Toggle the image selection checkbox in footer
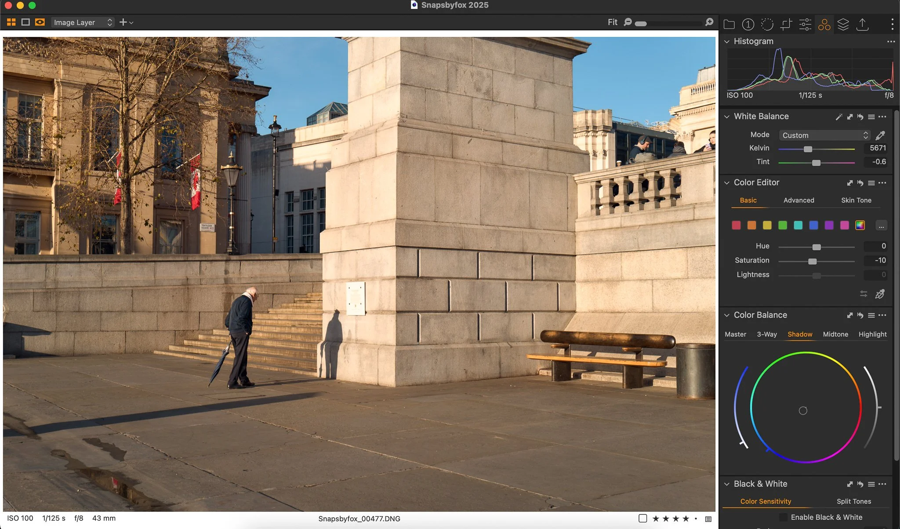 [x=642, y=518]
